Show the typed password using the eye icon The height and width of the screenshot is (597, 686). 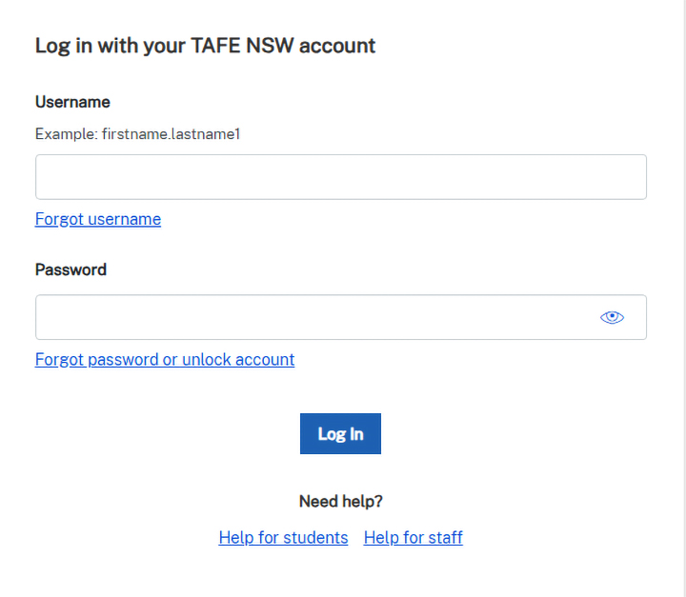612,317
